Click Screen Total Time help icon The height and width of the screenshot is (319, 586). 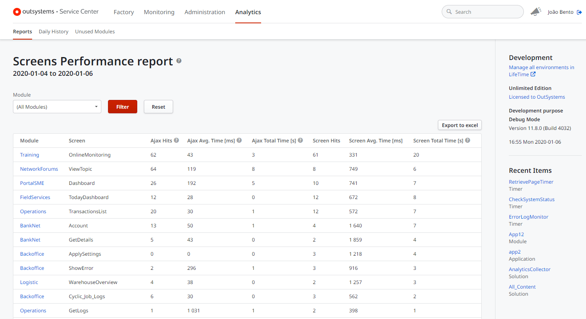[x=468, y=141]
